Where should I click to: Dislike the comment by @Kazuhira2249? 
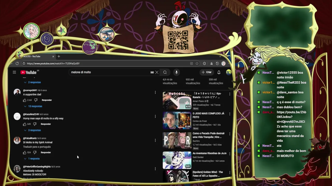(35, 124)
